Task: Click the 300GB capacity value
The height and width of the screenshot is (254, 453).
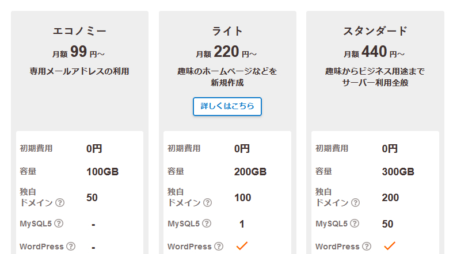Action: click(x=398, y=172)
